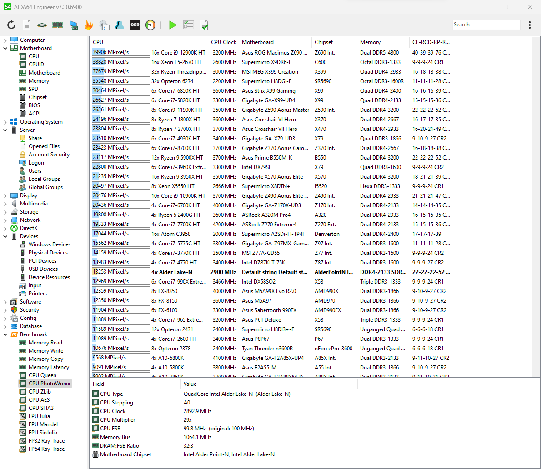Select the Chipset tree item
541x469 pixels.
38,97
